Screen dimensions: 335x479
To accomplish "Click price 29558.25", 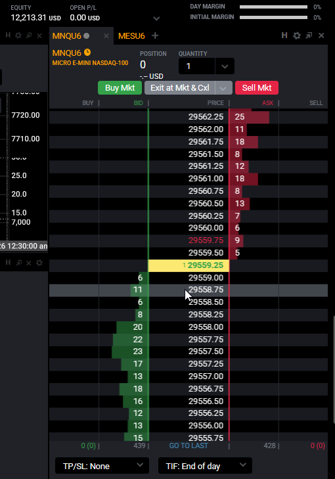I will (x=206, y=315).
